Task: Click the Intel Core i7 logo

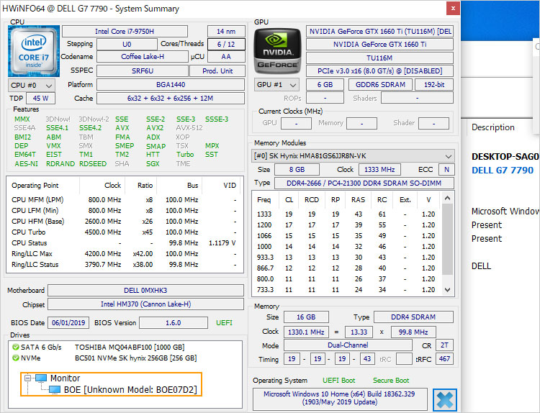Action: pos(34,51)
